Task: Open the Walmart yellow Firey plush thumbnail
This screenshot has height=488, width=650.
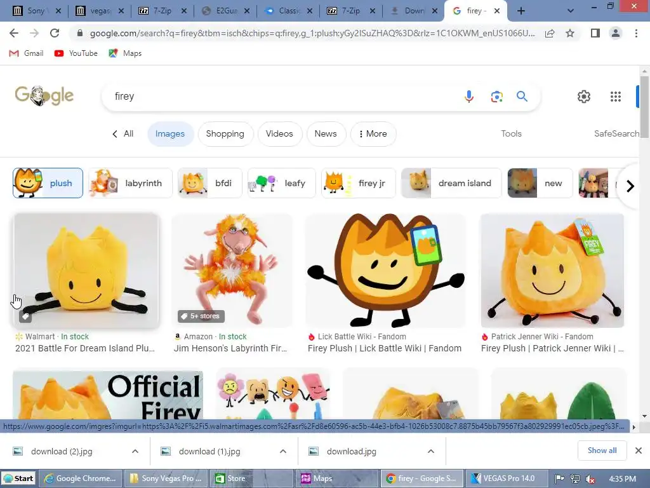Action: 86,271
